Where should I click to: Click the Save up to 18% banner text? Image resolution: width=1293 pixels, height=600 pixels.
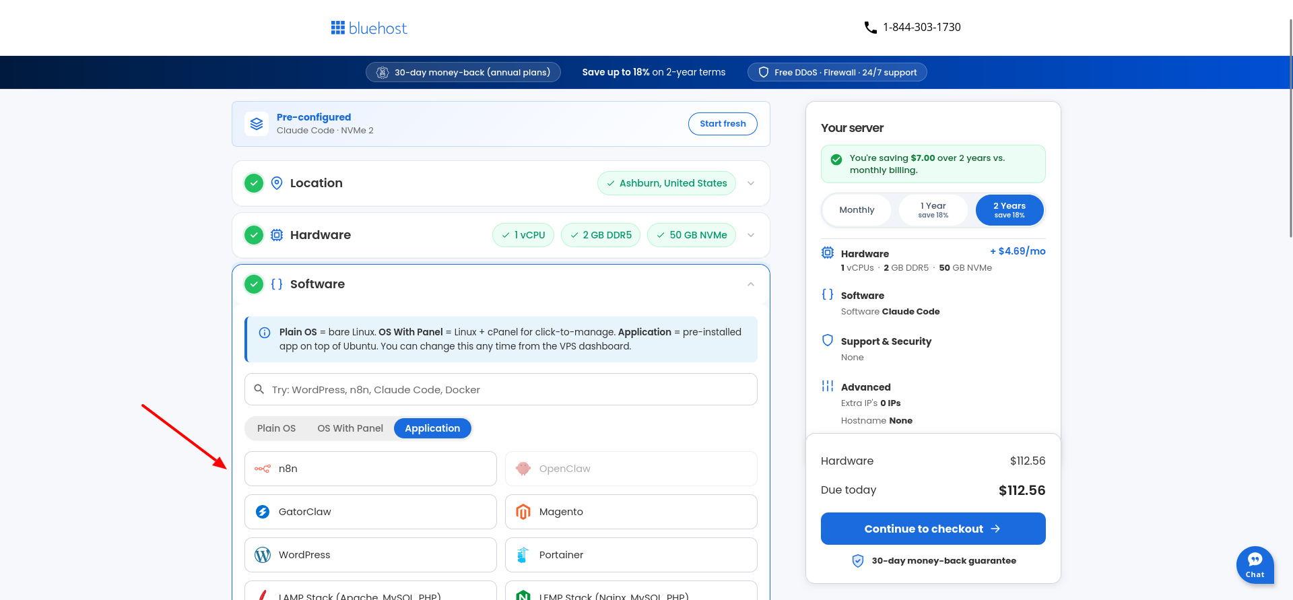654,72
